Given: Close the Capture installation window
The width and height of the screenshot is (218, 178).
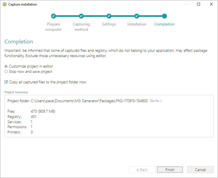Looking at the screenshot, I should [x=211, y=4].
